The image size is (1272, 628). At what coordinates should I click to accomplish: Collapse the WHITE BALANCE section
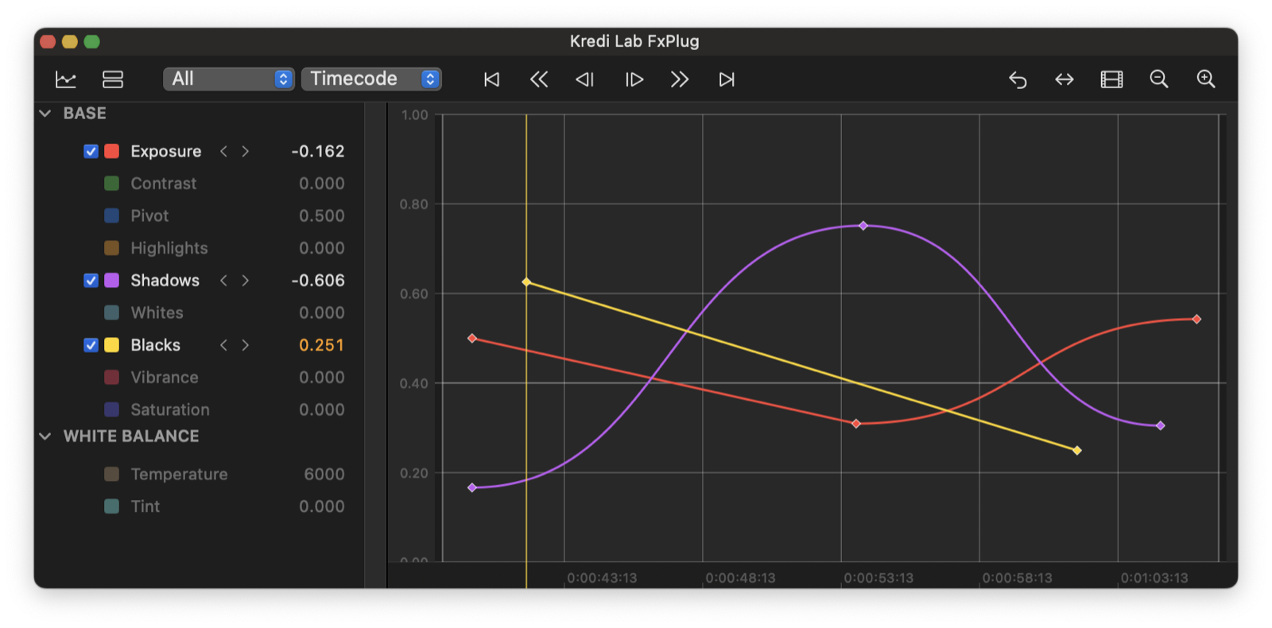tap(45, 436)
